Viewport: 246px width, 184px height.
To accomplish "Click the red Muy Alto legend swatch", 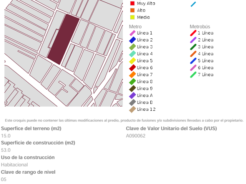I will click(132, 3).
